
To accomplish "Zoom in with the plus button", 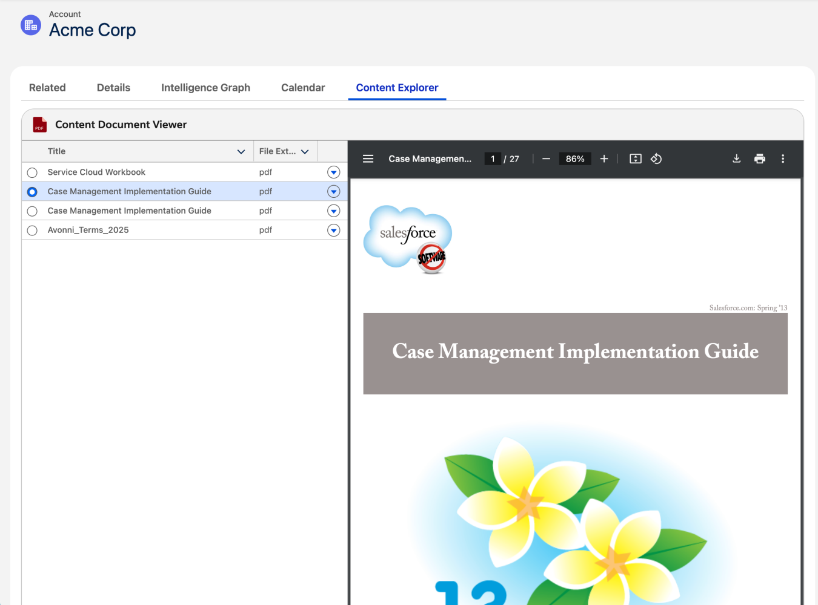I will click(x=604, y=159).
